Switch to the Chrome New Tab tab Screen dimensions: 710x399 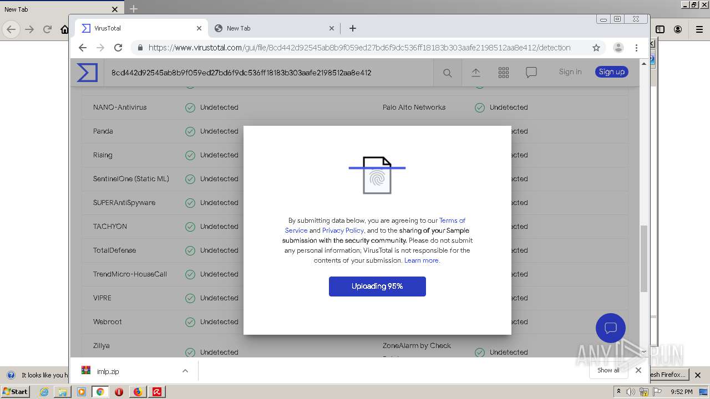[275, 28]
